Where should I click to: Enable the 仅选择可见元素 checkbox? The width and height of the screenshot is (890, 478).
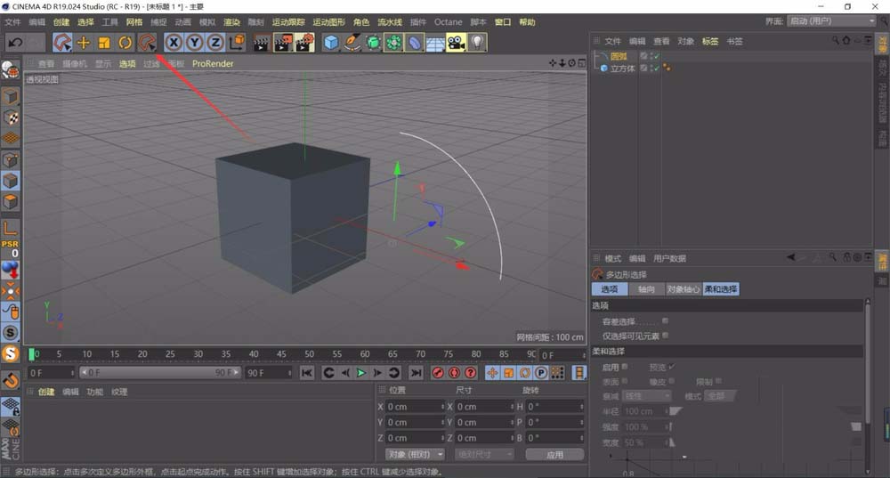[665, 336]
